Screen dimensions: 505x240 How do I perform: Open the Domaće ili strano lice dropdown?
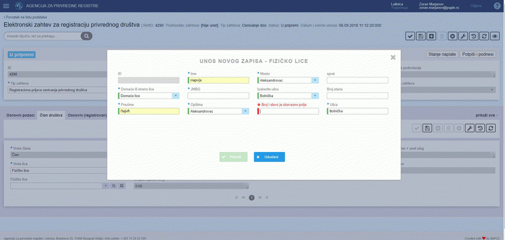[176, 96]
